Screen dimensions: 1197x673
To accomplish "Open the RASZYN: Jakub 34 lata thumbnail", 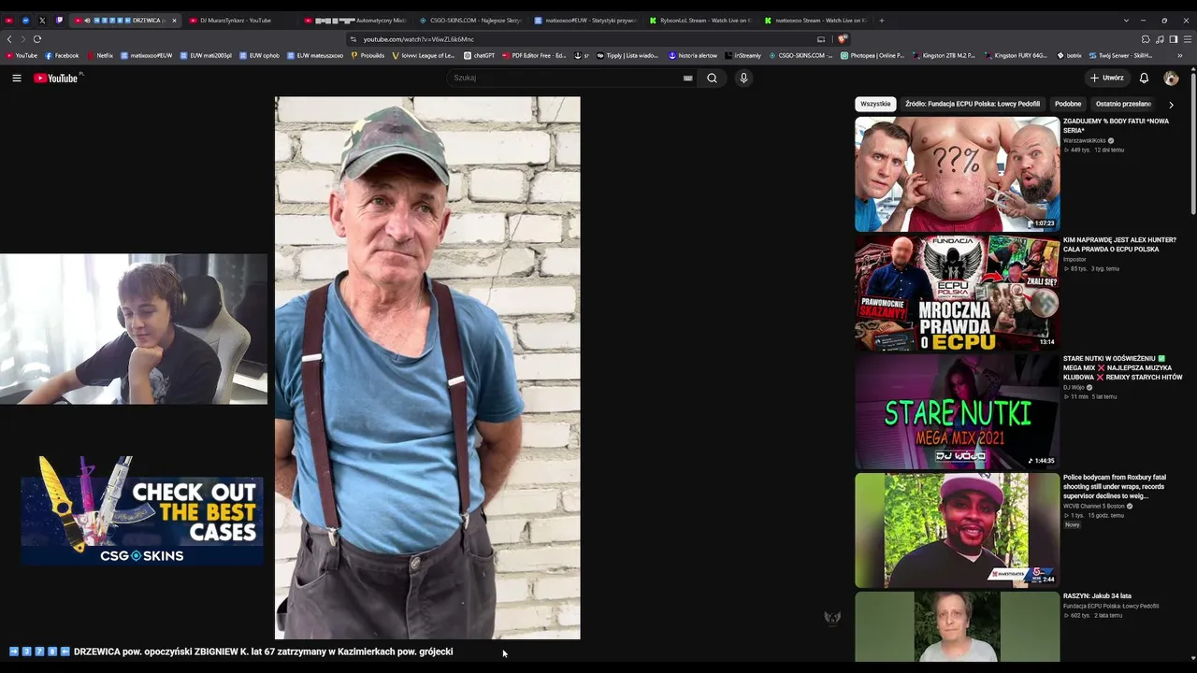I will (957, 626).
